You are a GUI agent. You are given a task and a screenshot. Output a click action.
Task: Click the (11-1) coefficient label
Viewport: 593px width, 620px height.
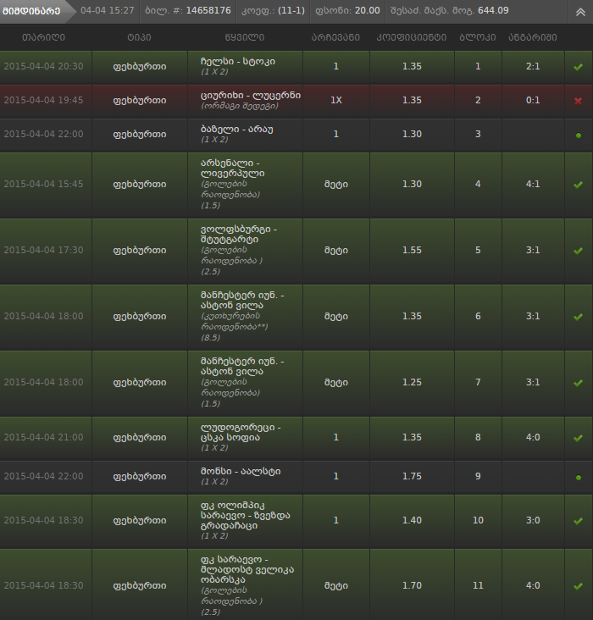[291, 10]
